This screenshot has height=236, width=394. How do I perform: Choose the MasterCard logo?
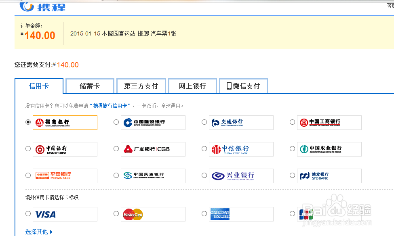click(153, 214)
